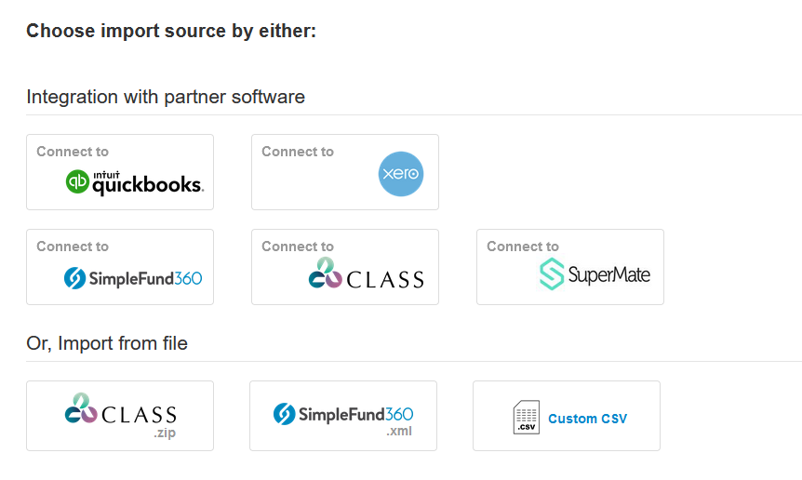The width and height of the screenshot is (802, 480).
Task: Choose Connect to Class integration
Action: pos(345,267)
